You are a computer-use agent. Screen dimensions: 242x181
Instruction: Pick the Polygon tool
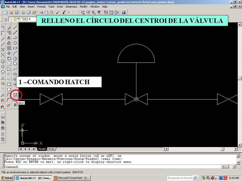[x=15, y=43]
